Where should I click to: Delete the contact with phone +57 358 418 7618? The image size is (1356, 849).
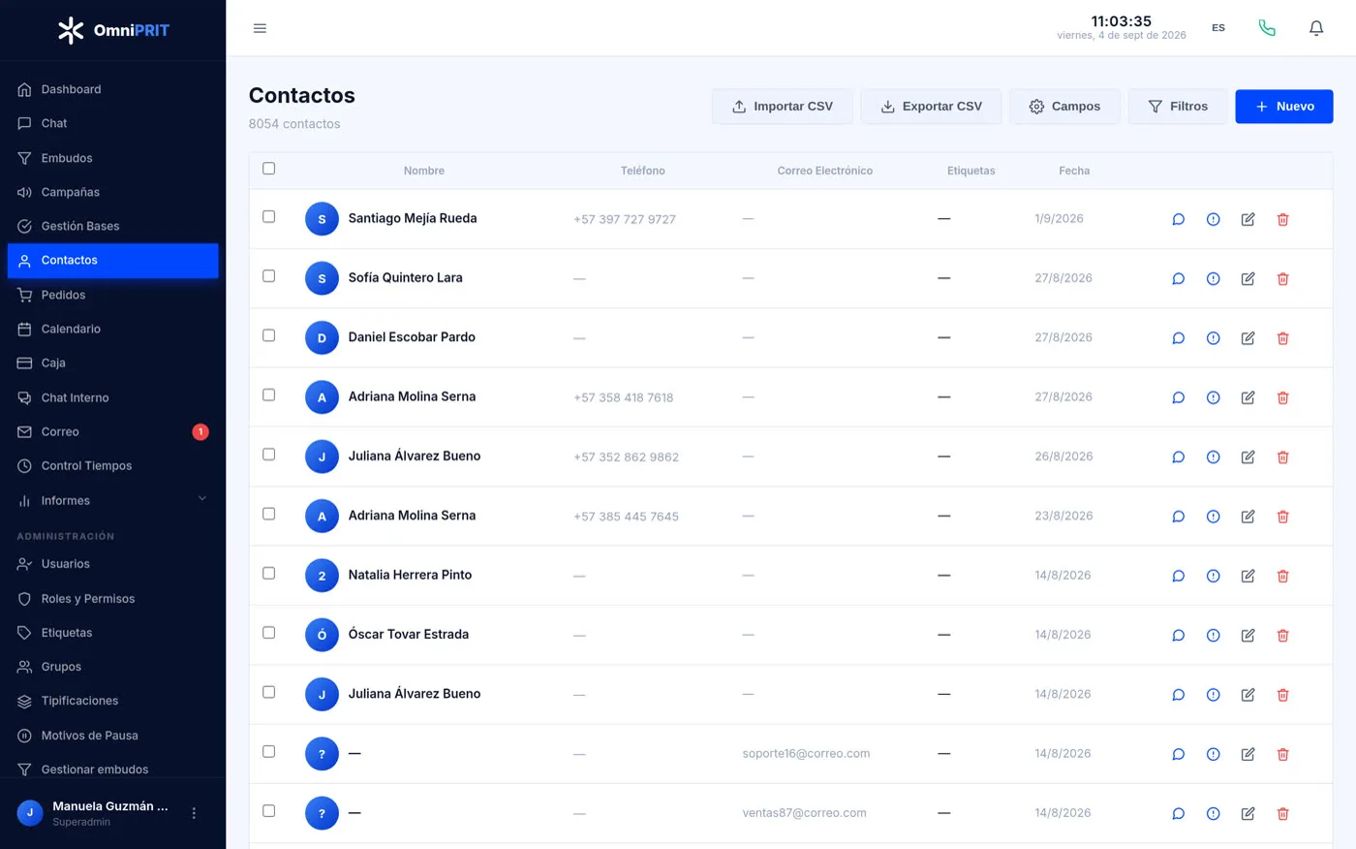click(x=1282, y=397)
